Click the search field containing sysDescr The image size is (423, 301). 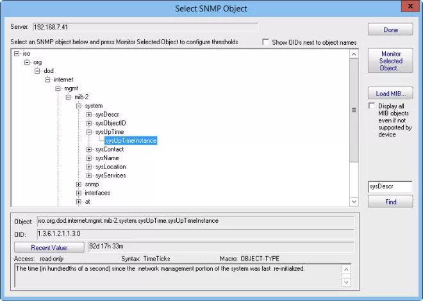tap(390, 186)
